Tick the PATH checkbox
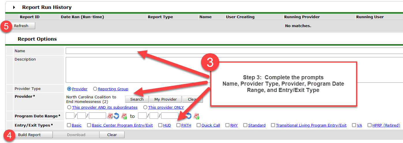 click(x=178, y=125)
